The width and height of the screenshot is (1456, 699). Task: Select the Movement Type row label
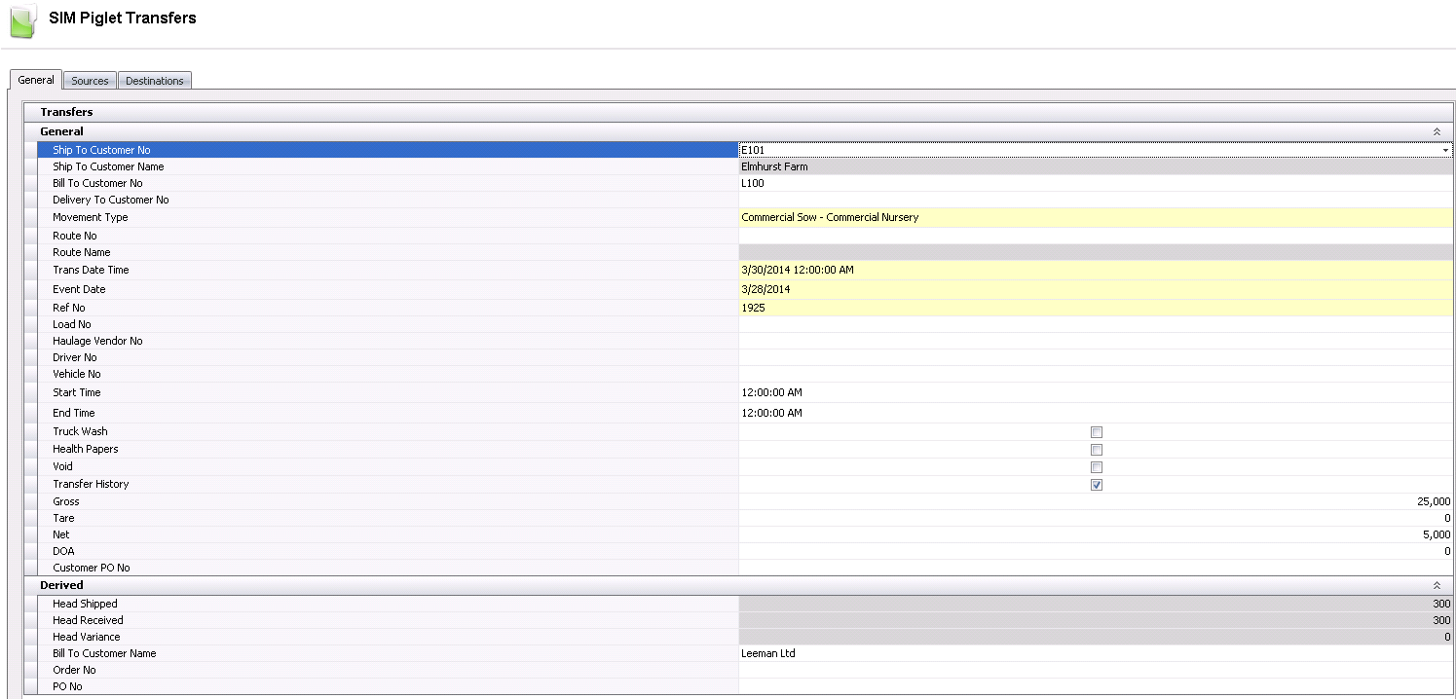(91, 217)
